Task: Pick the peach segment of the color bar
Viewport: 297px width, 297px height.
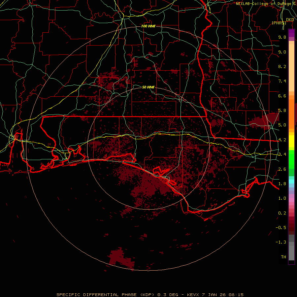Action: click(x=291, y=68)
